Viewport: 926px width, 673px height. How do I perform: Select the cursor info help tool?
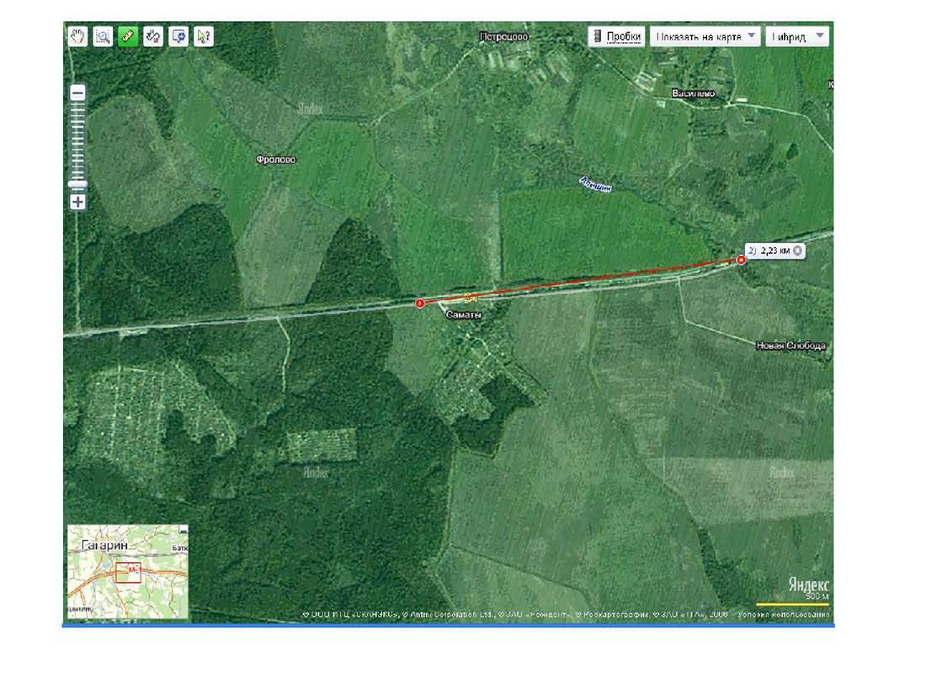tap(204, 36)
